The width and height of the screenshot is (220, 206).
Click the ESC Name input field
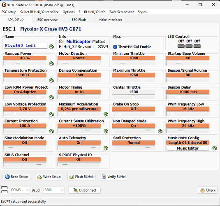(x=25, y=46)
